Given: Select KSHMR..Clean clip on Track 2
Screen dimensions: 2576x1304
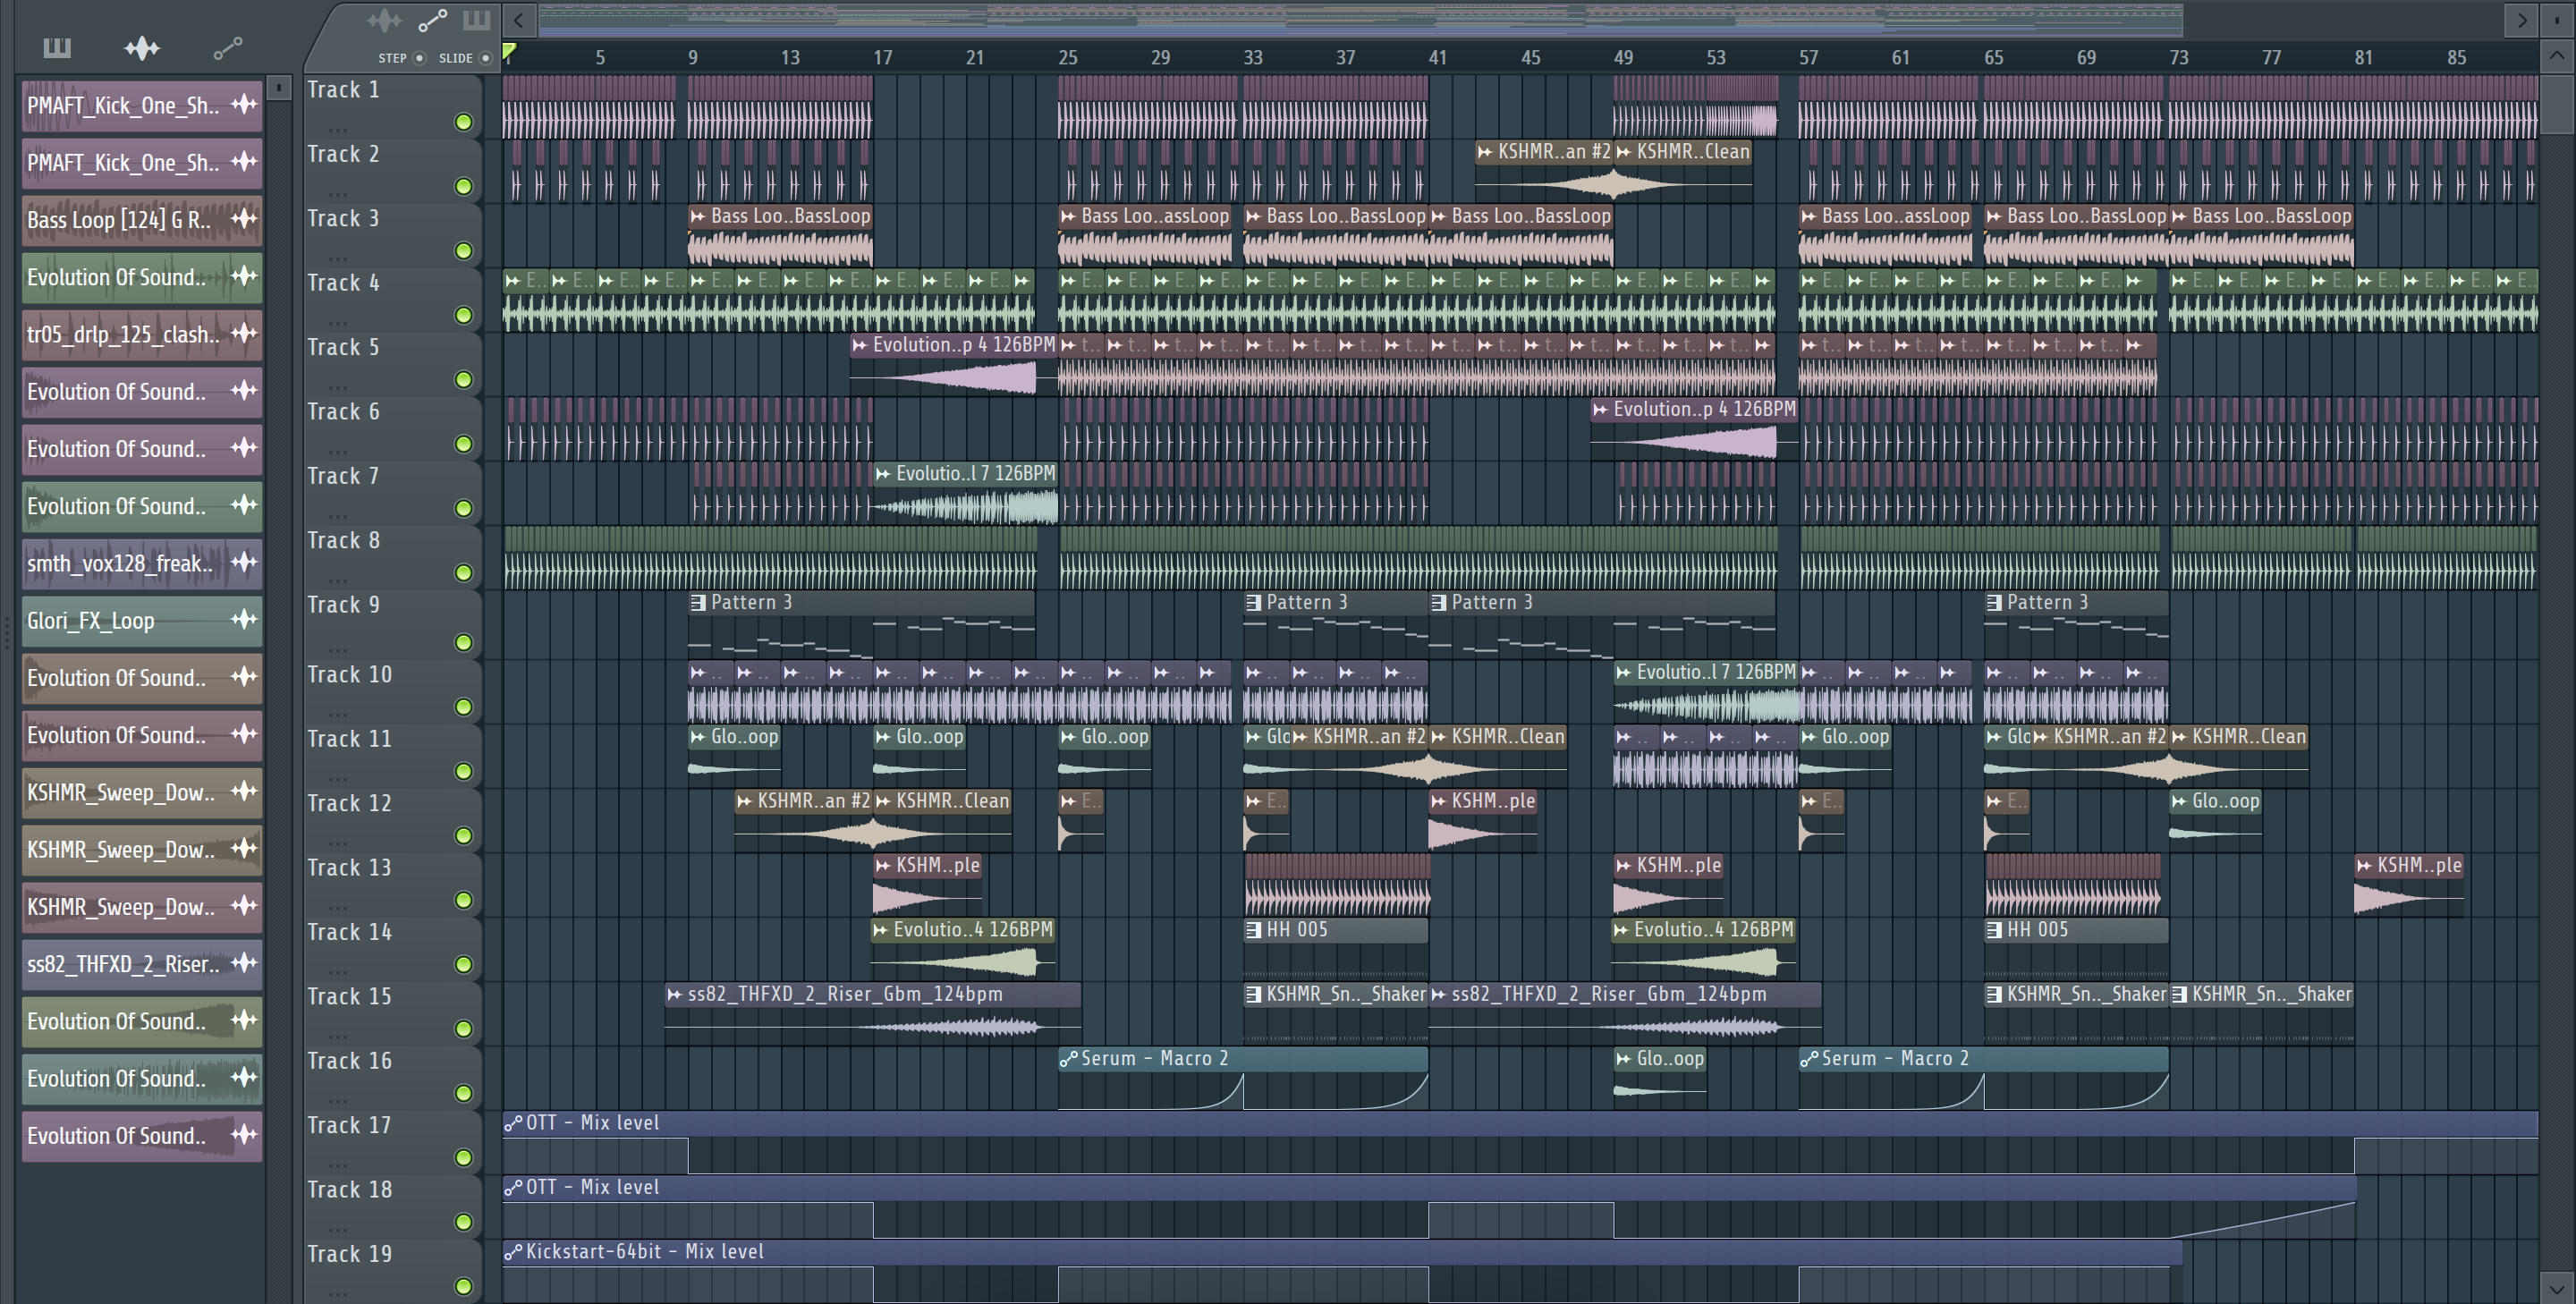Looking at the screenshot, I should pyautogui.click(x=1683, y=172).
